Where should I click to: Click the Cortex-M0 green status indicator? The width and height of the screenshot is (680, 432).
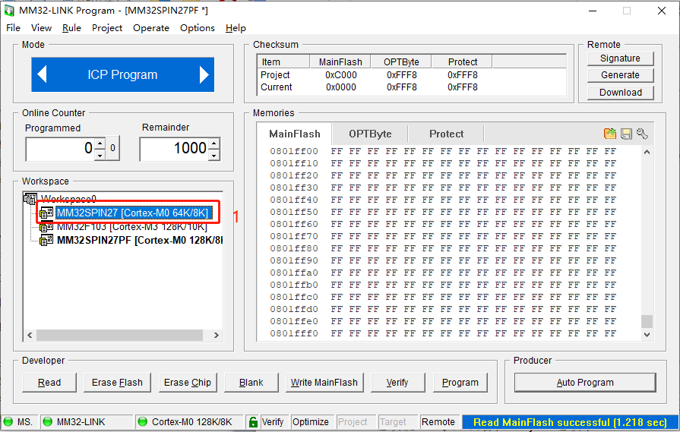(142, 421)
